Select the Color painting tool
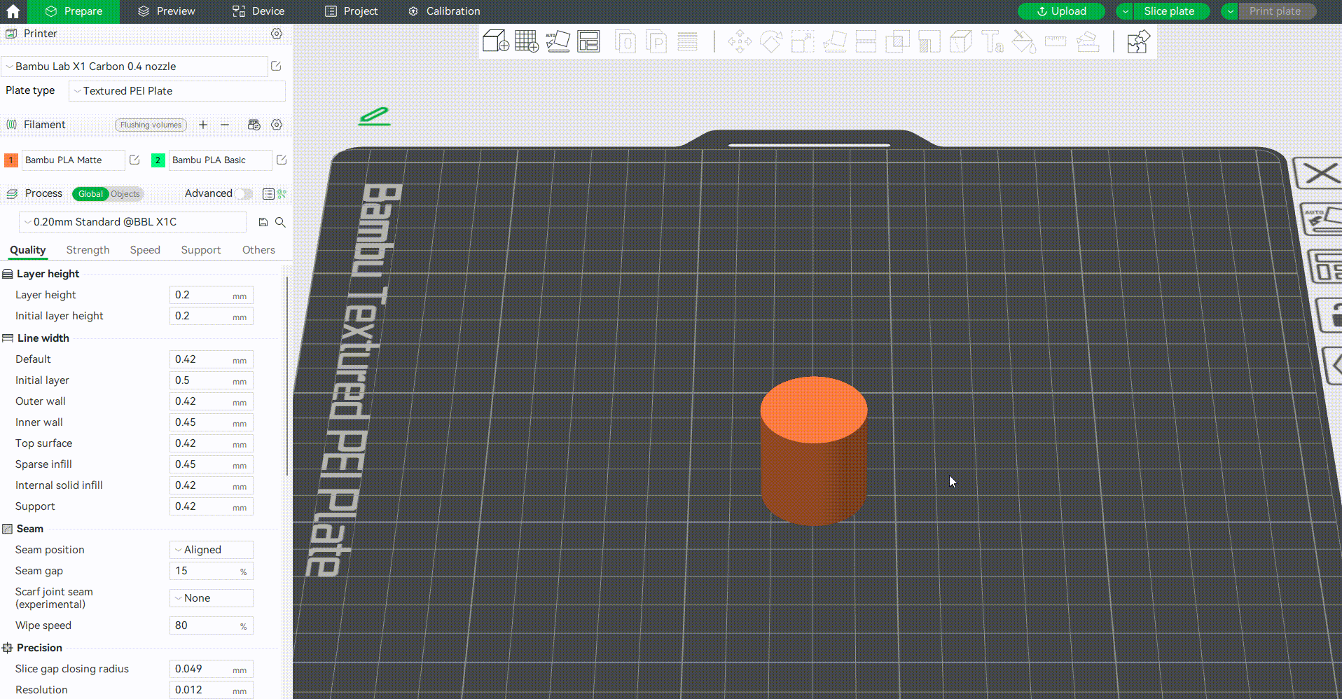 click(1024, 41)
